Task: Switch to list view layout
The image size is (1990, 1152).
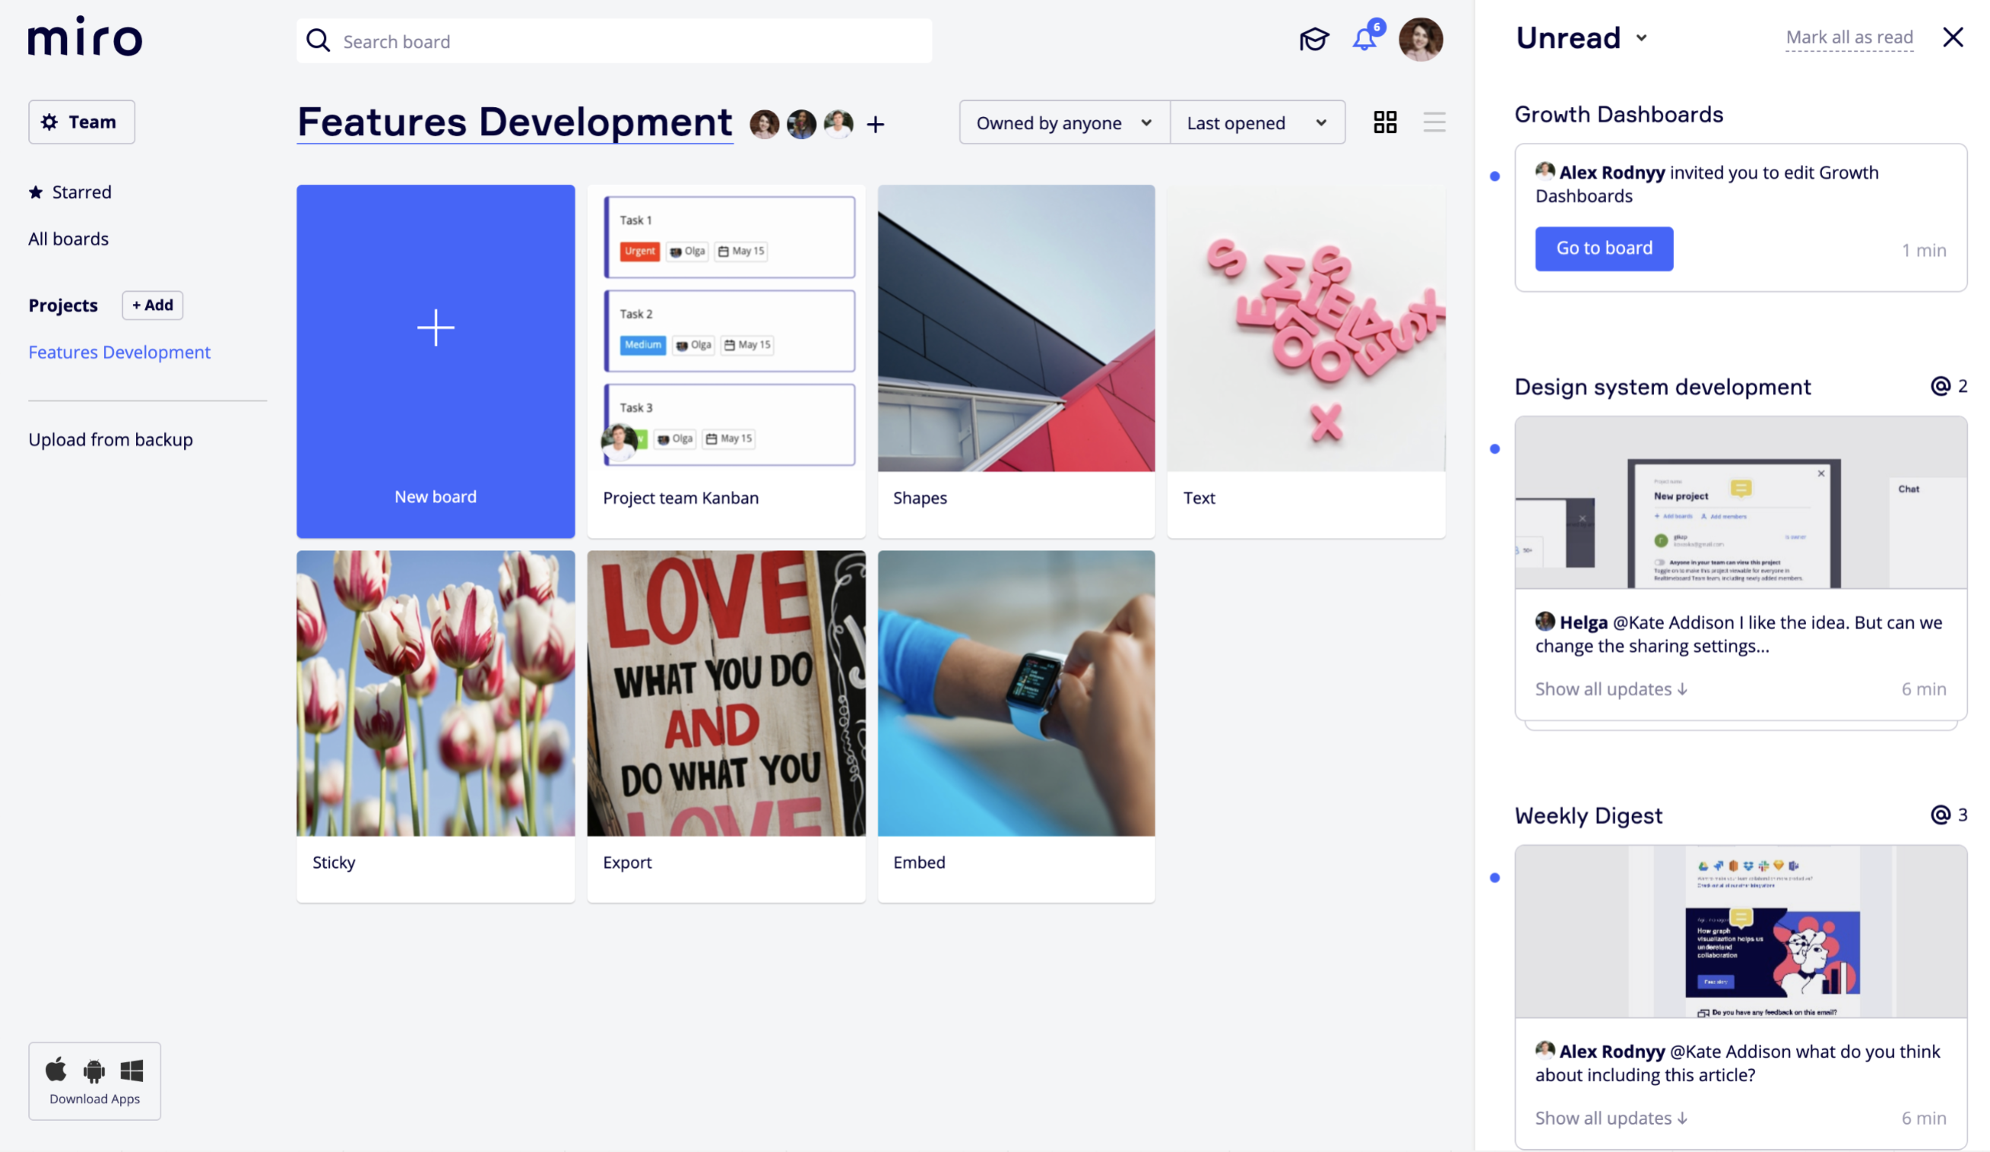Action: coord(1434,122)
